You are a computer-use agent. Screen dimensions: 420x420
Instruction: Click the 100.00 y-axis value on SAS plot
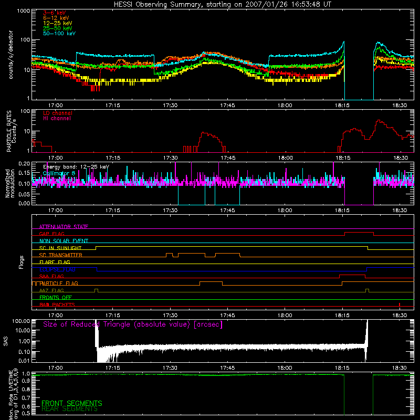coord(21,321)
